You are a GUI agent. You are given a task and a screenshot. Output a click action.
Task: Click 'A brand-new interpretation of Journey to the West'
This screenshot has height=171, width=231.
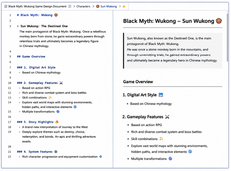55,127
